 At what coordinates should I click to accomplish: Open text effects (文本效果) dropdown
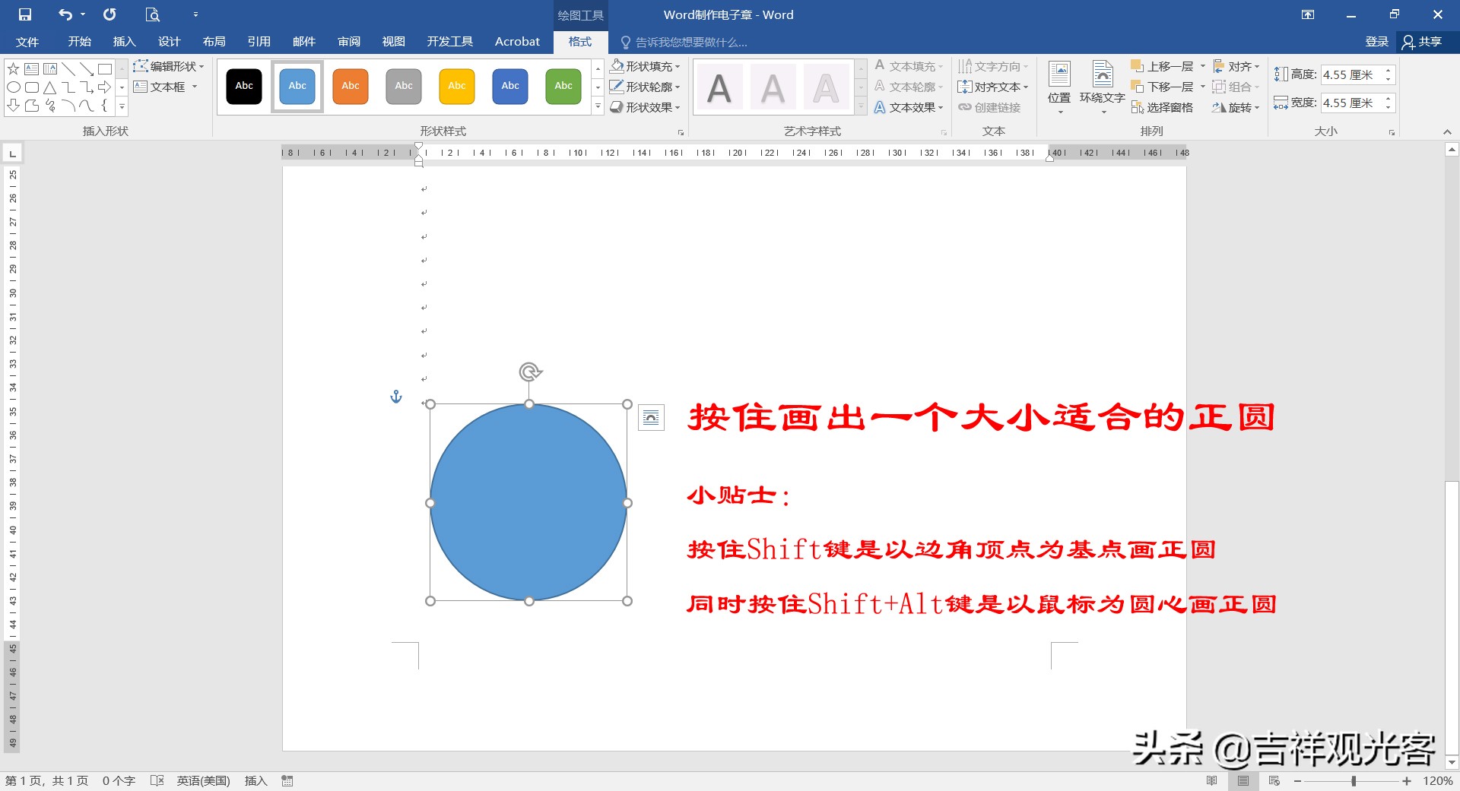click(x=909, y=107)
